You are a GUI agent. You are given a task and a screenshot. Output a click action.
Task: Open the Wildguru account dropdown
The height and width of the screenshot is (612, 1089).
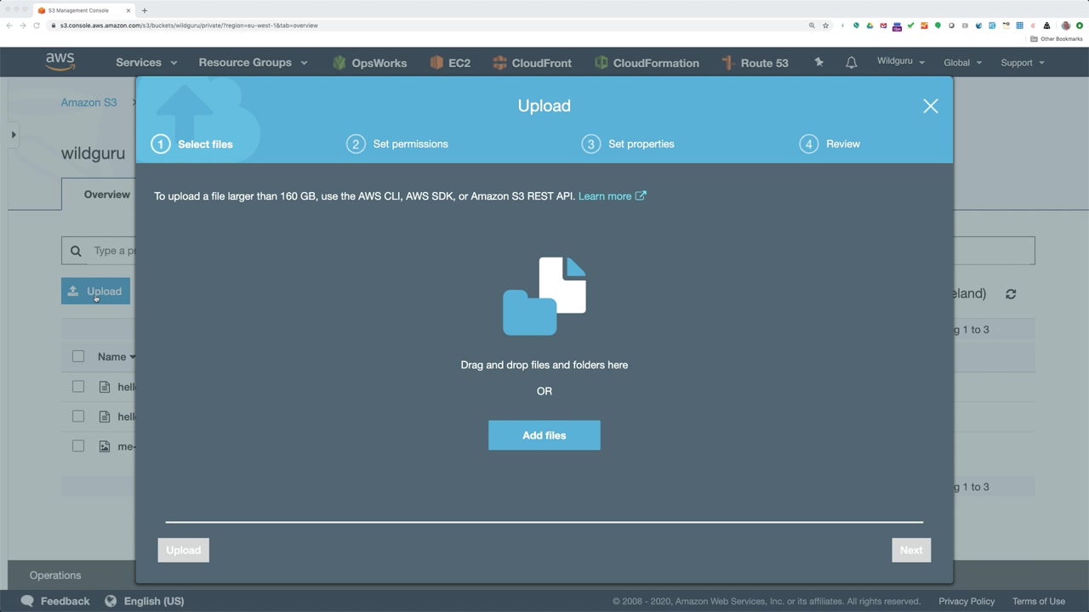coord(901,62)
